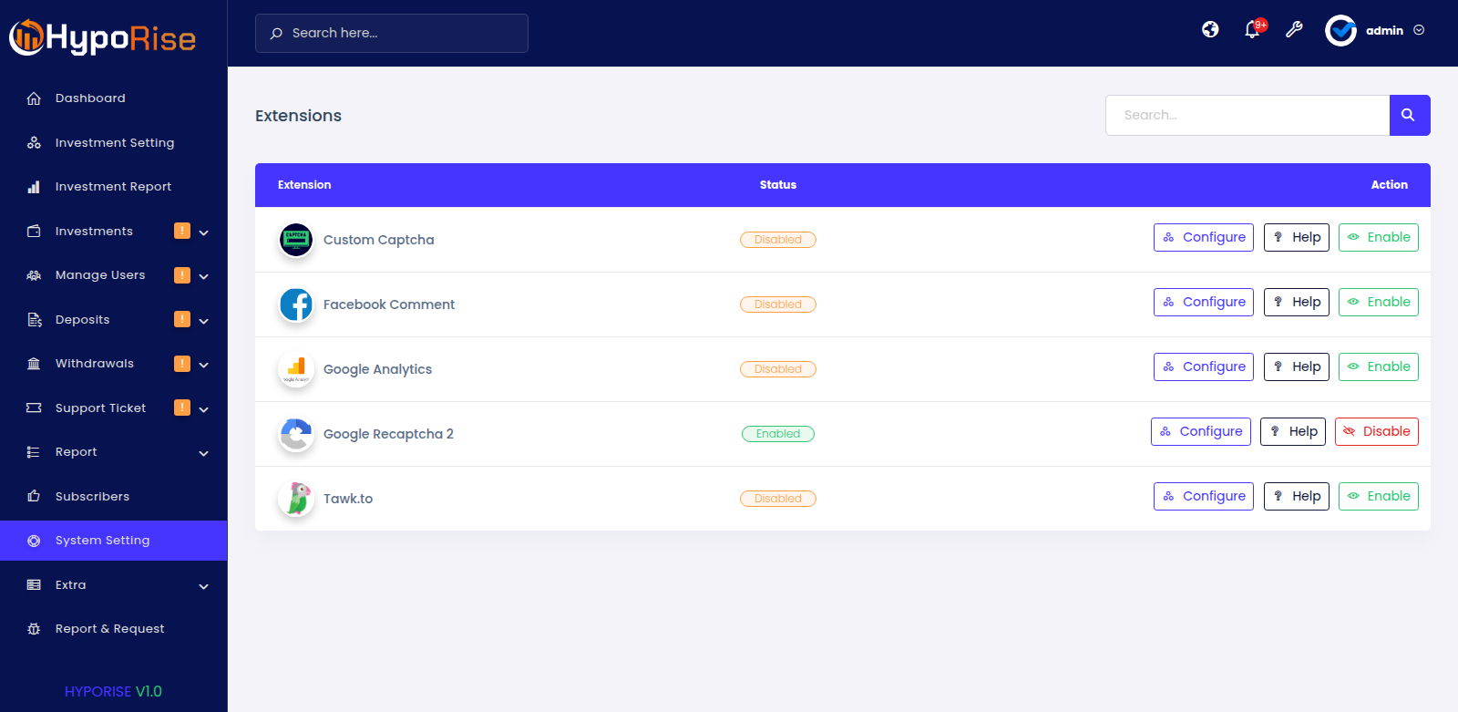Click the Google Analytics logo icon

(296, 369)
